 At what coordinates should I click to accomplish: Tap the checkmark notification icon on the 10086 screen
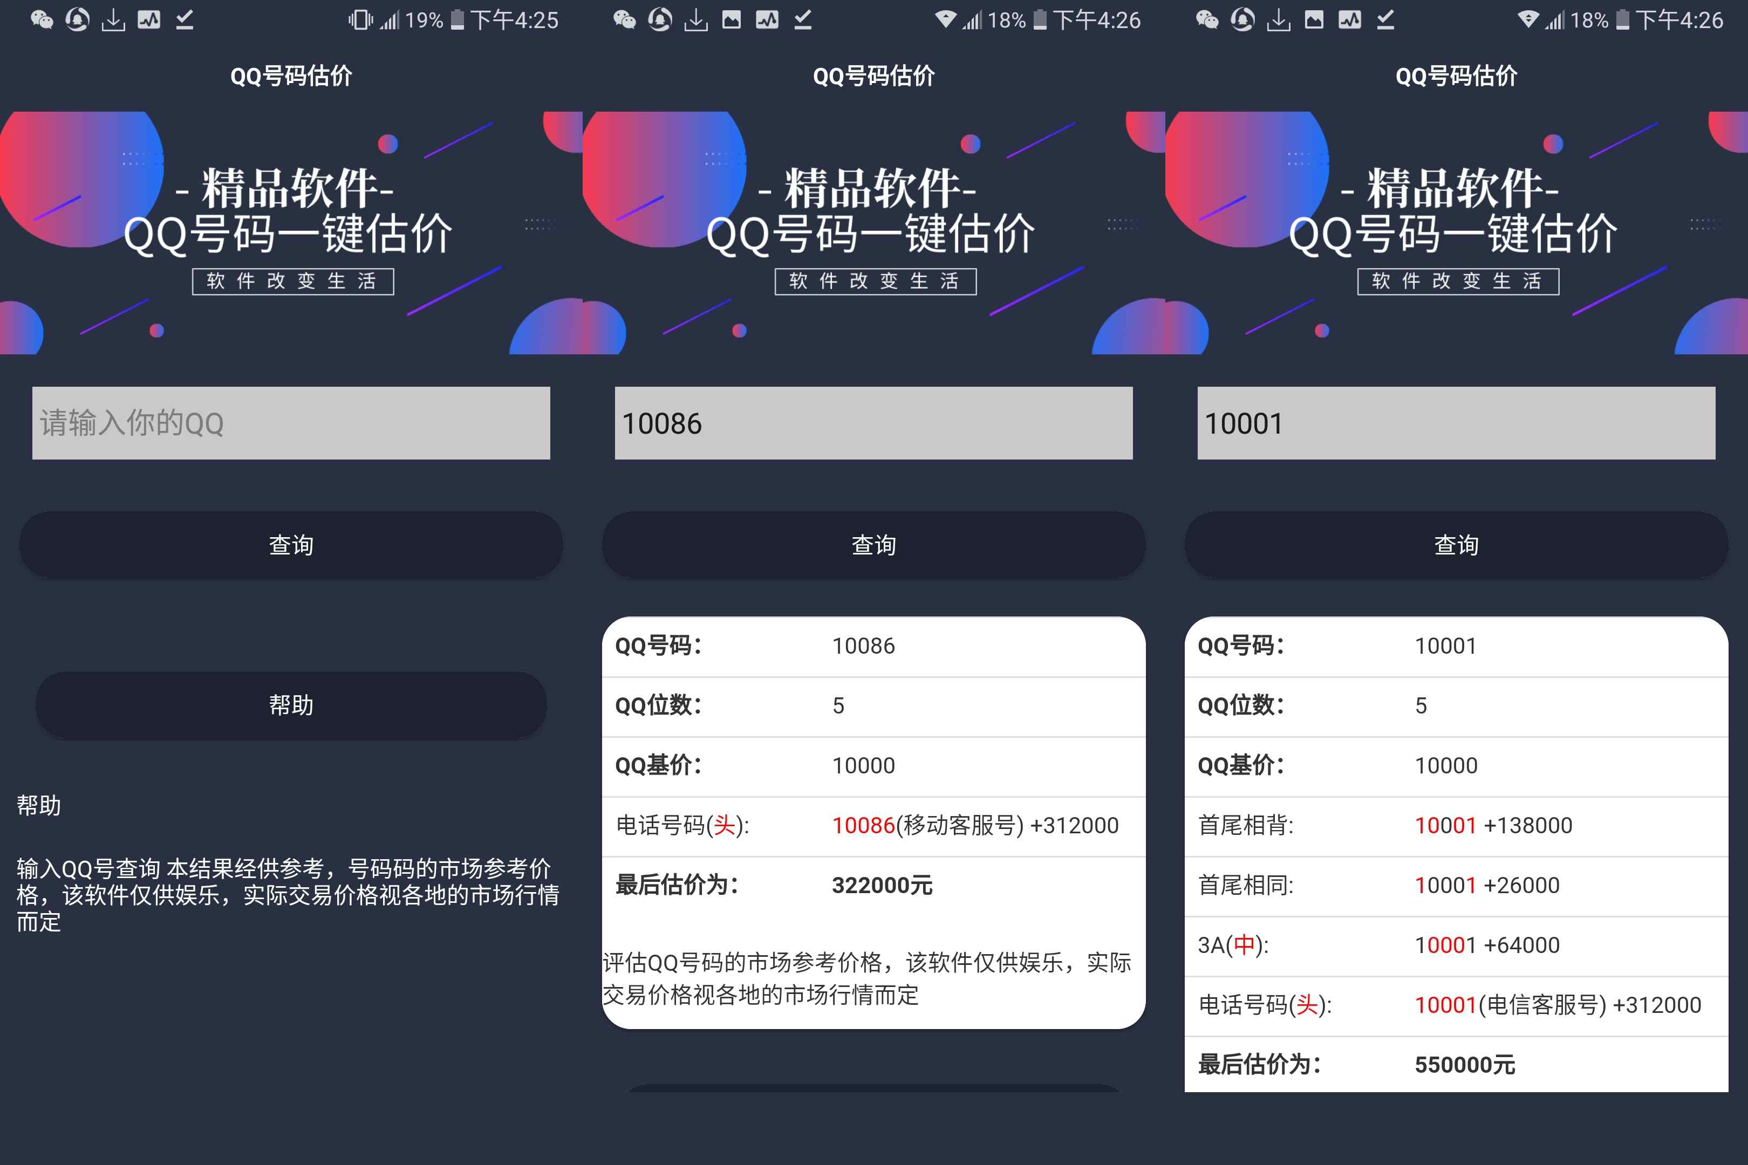(803, 20)
